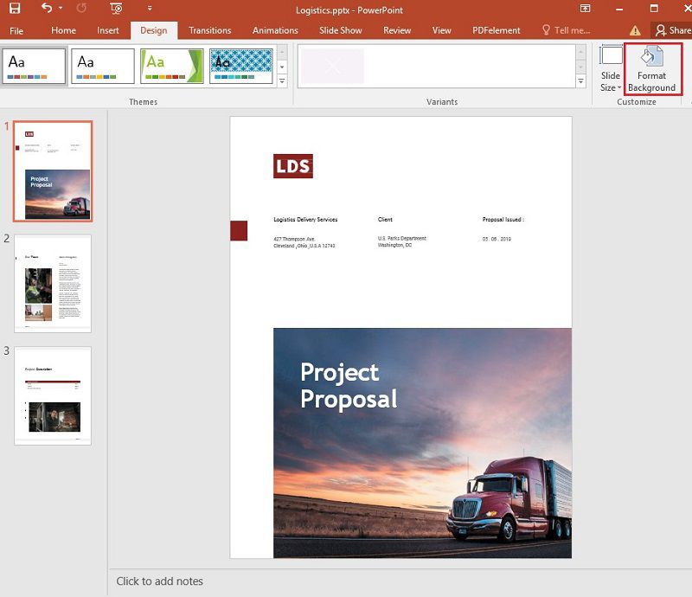
Task: Open Format Background
Action: (x=651, y=74)
